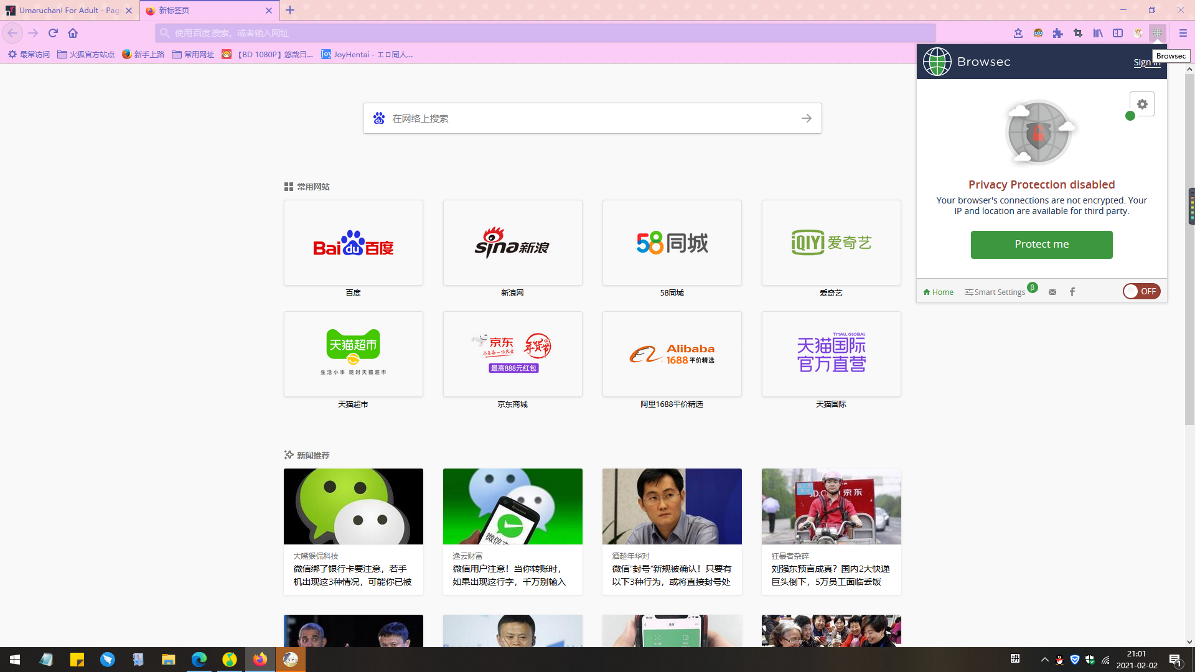Image resolution: width=1195 pixels, height=672 pixels.
Task: Submit search with the arrow button
Action: (807, 118)
